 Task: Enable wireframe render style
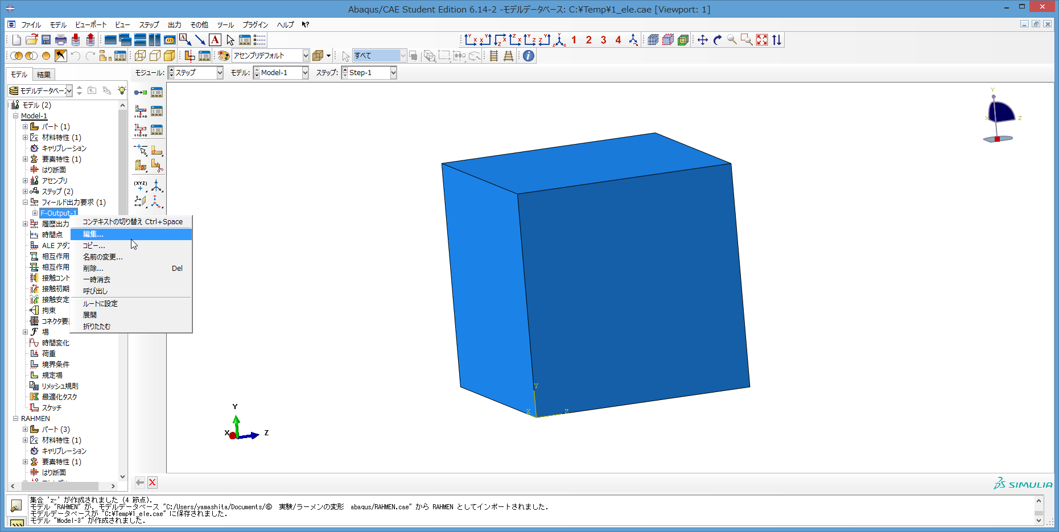[x=140, y=56]
